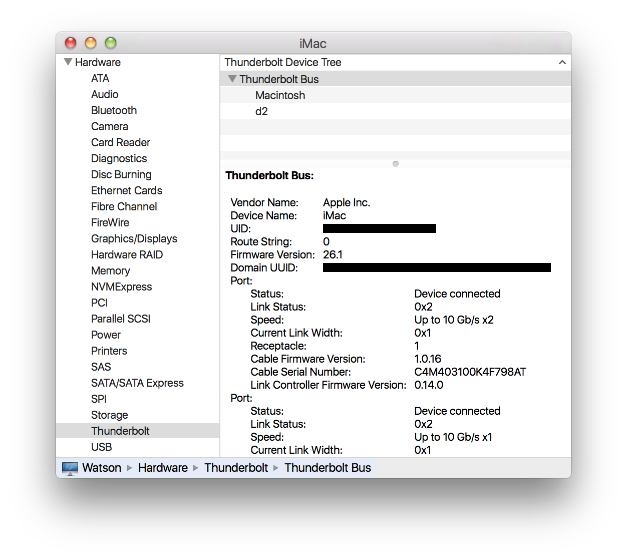Viewport: 627px width, 558px height.
Task: Click the cable serial number C4M403100K4F798AT
Action: 470,372
